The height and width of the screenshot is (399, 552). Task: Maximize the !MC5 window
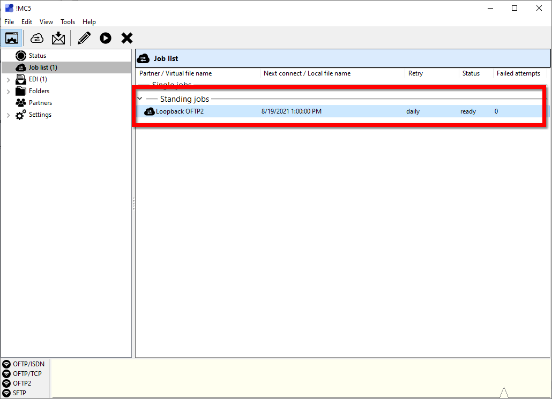point(514,8)
